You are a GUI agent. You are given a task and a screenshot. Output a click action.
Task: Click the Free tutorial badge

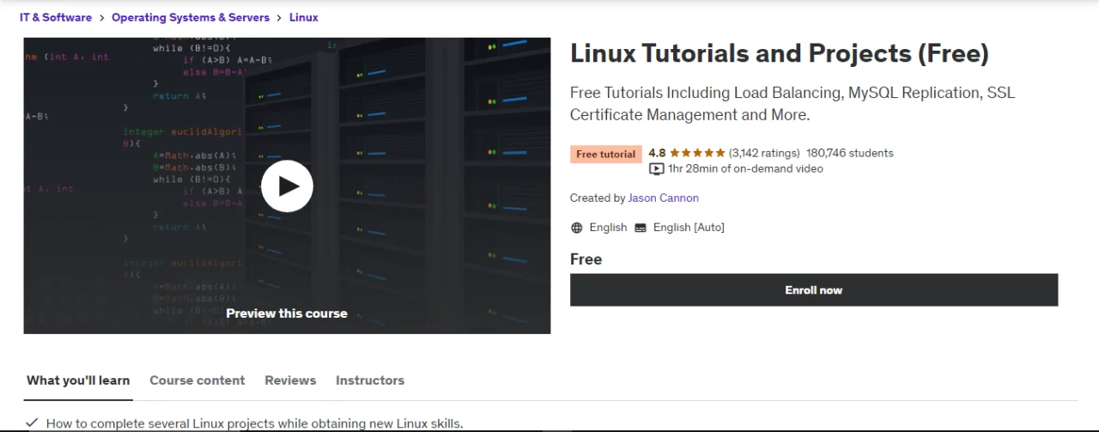click(606, 155)
